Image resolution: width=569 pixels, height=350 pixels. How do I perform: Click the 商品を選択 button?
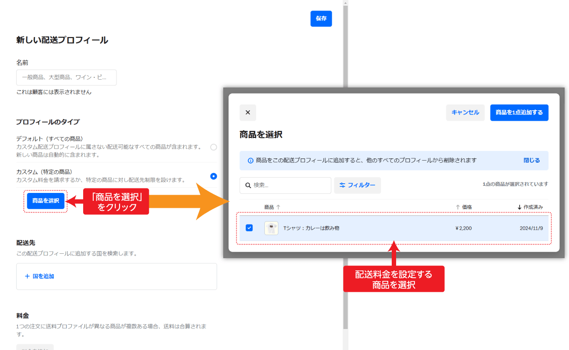tap(45, 201)
